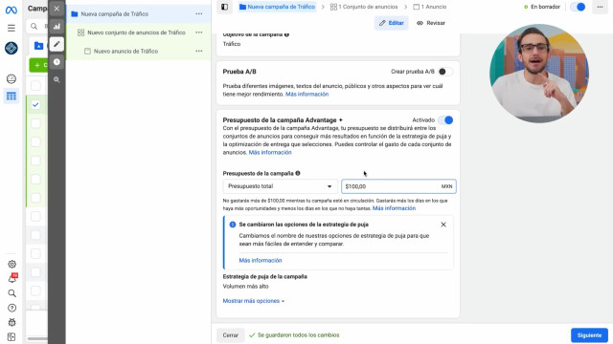Check the header checkbox in campaigns table
The width and height of the screenshot is (613, 344).
pyautogui.click(x=35, y=86)
